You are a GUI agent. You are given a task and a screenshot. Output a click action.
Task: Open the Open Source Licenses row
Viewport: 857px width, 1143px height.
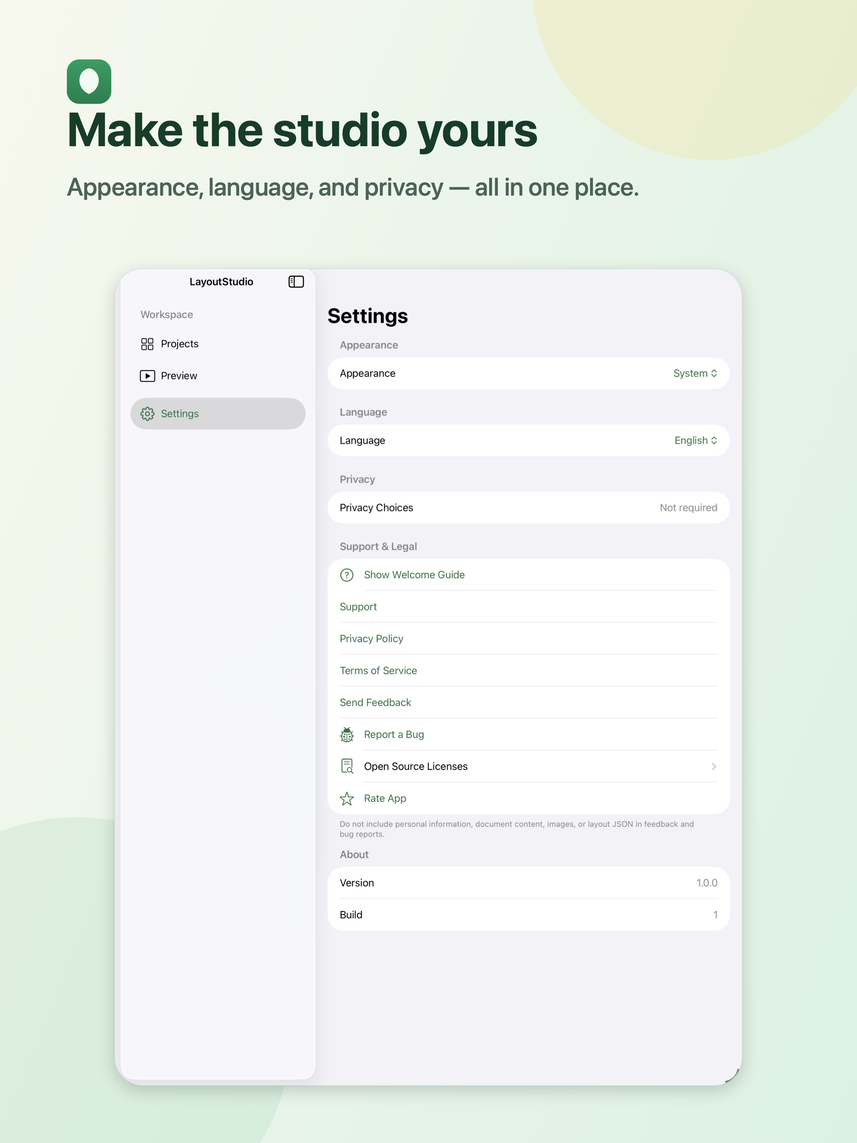click(529, 767)
